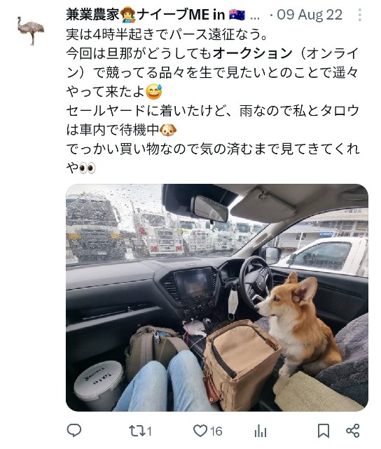Click the retweet count number 1

pyautogui.click(x=149, y=431)
